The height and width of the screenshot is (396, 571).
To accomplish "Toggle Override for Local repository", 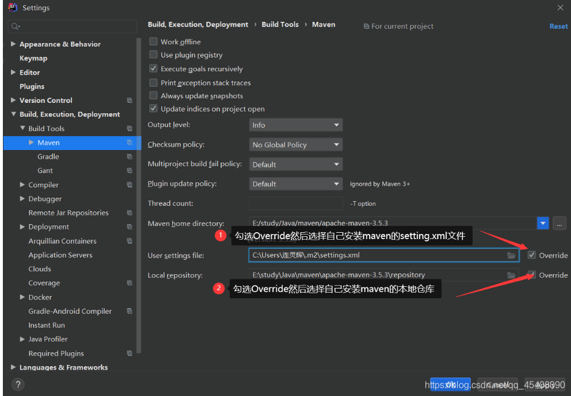I will (x=532, y=275).
